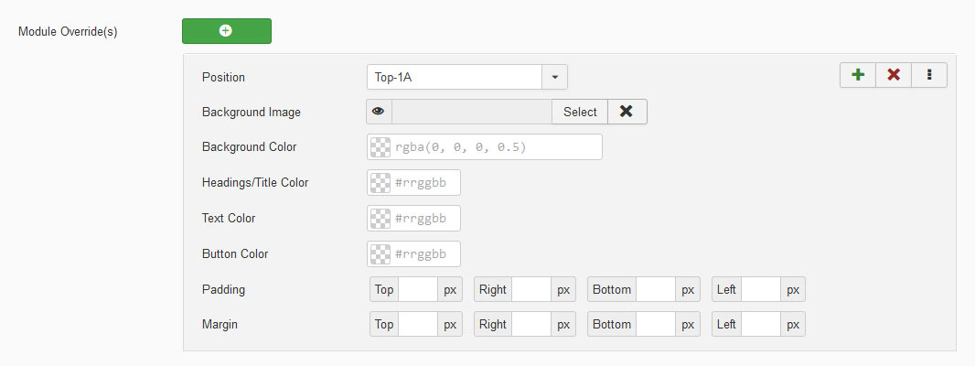Click the Headings/Title Color swatch
This screenshot has height=366, width=975.
(380, 183)
